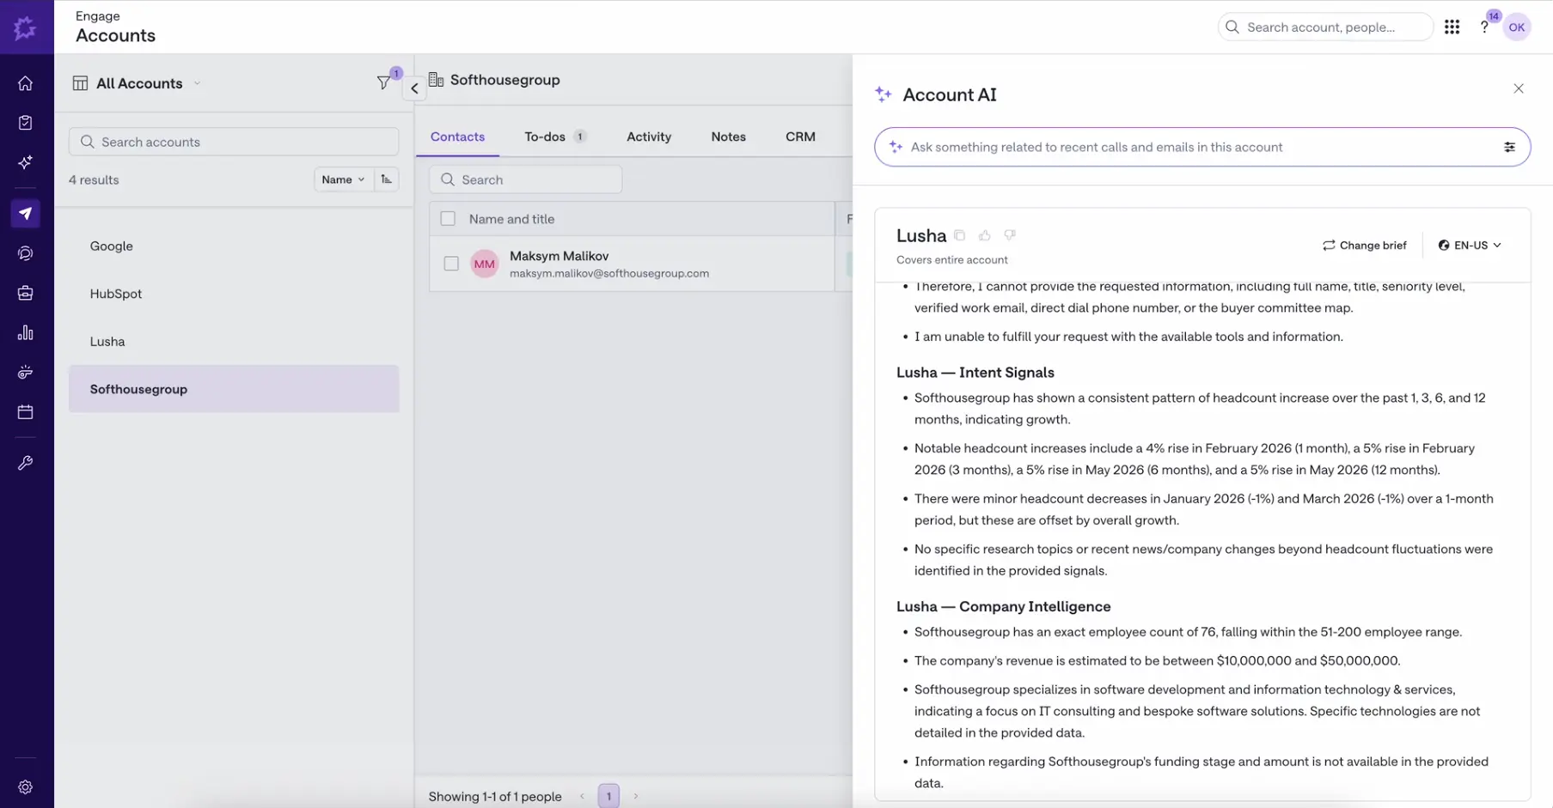
Task: Open the accounts filter funnel icon
Action: (x=384, y=83)
